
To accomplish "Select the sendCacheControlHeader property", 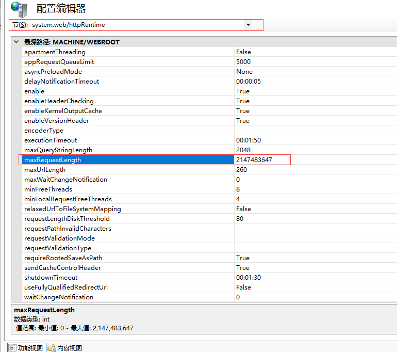I will [62, 267].
